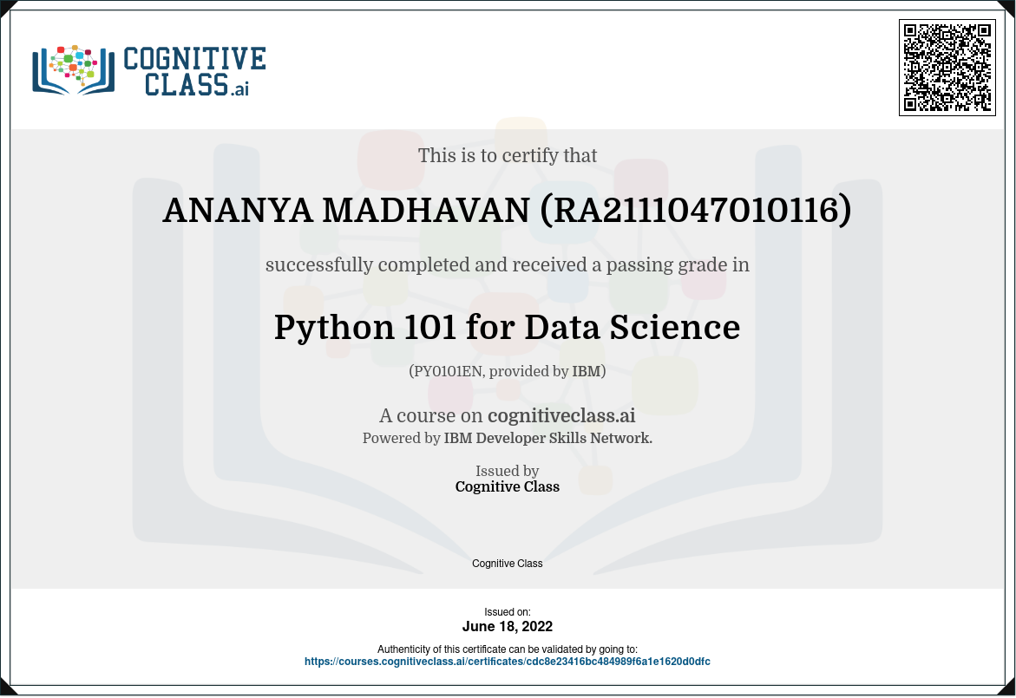Click the '.ai' suffix in the logo

240,88
